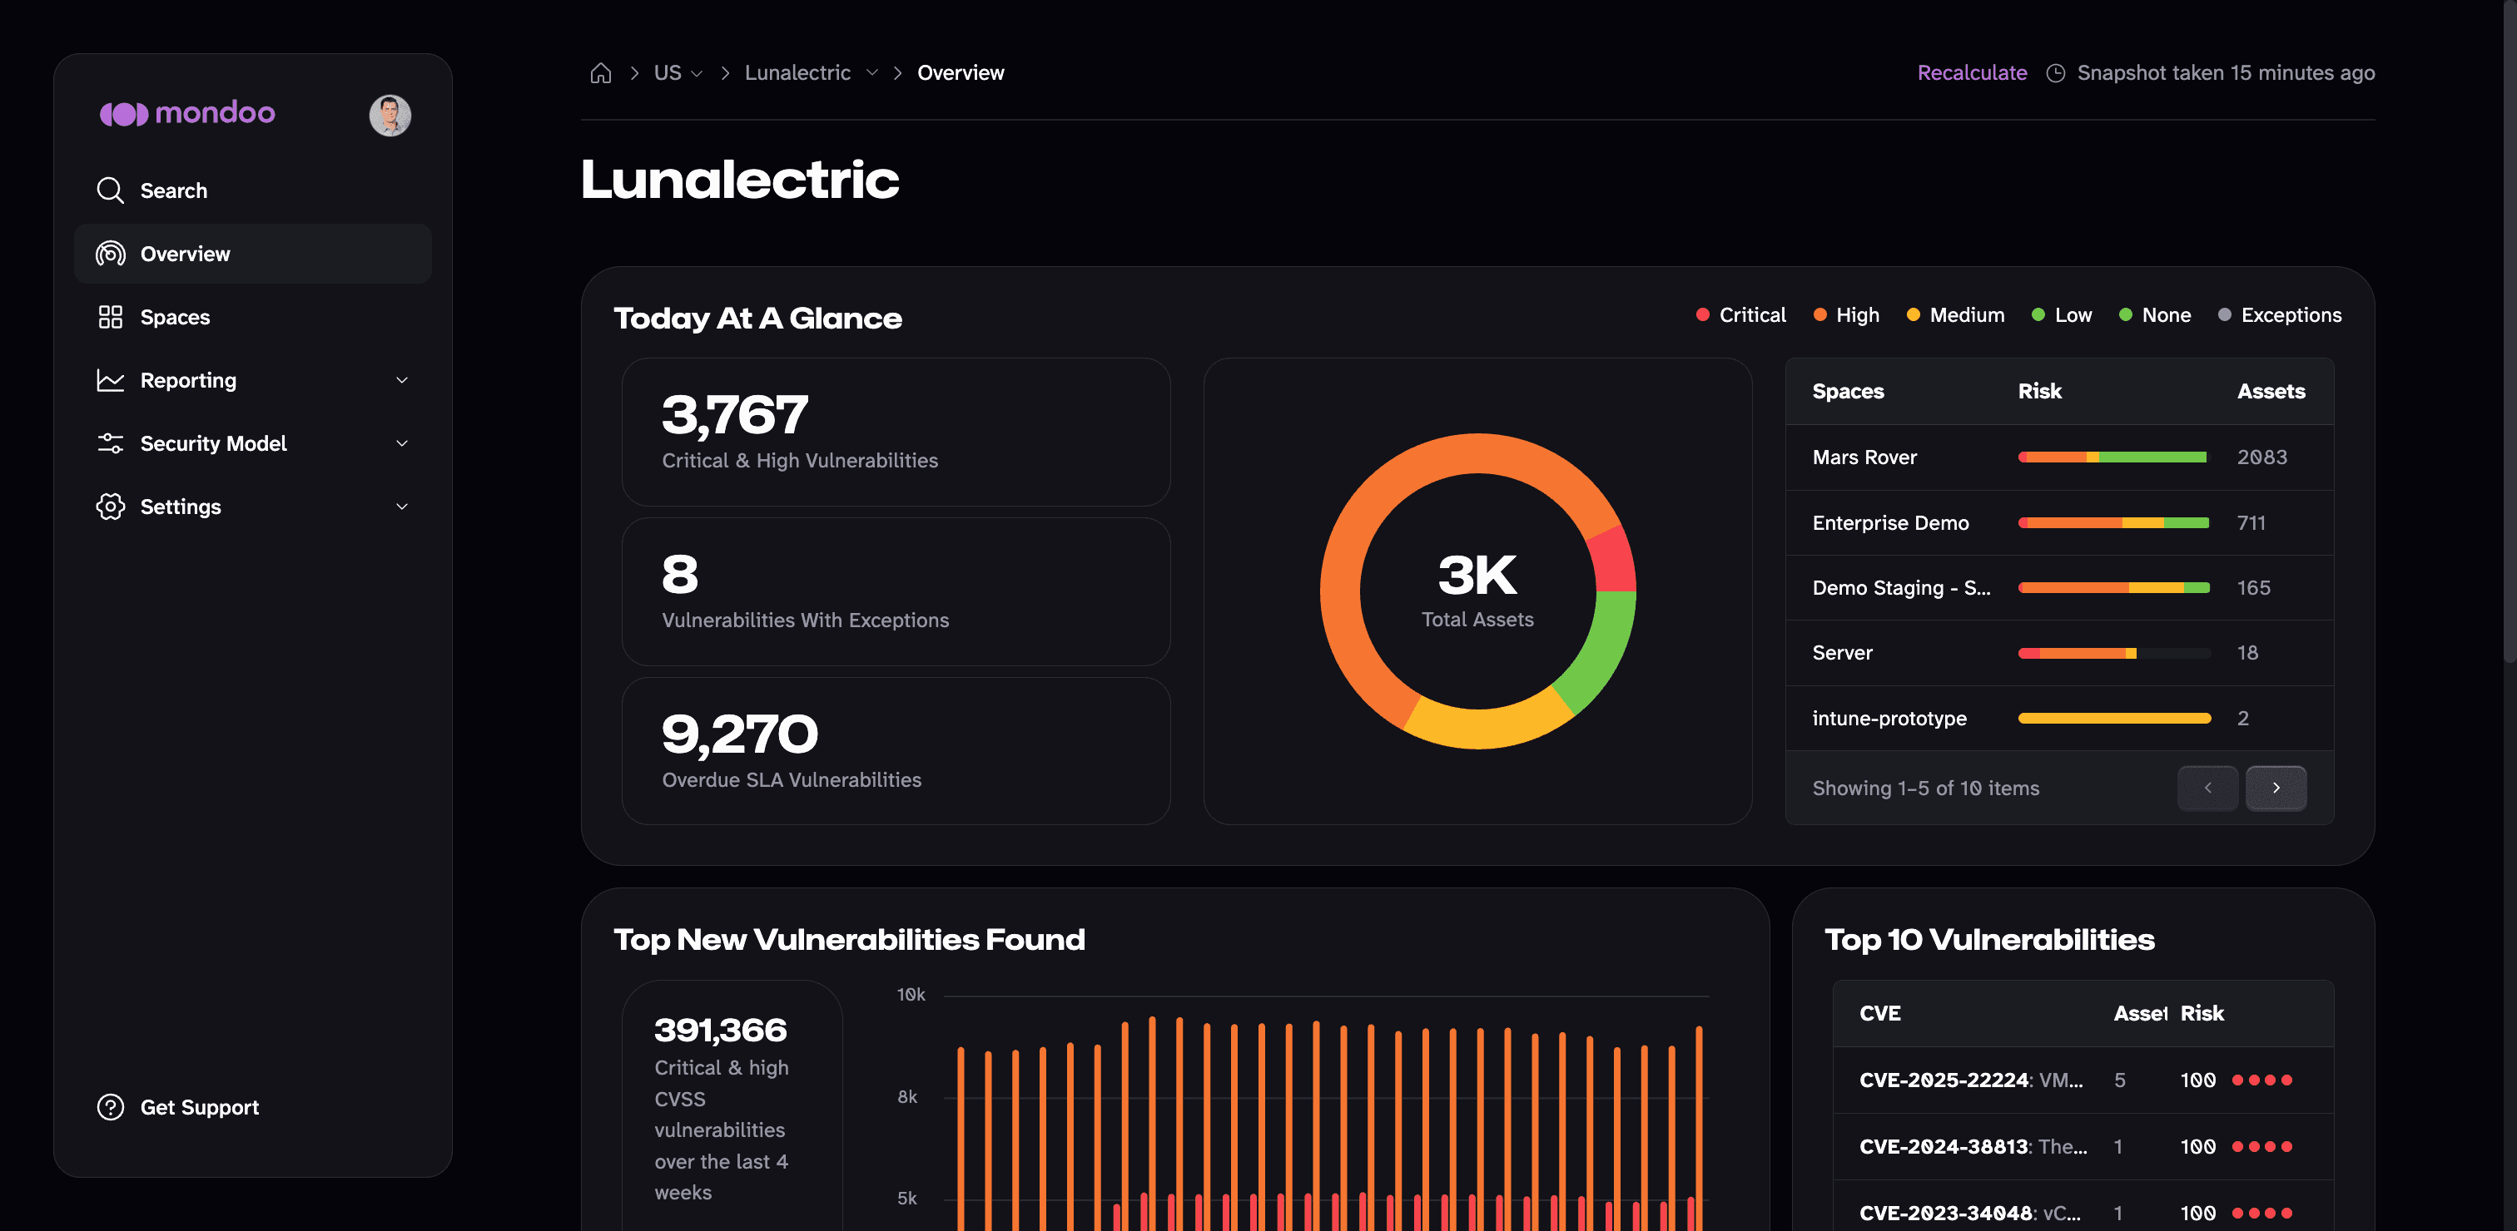Open Overdue SLA Vulnerabilities card
The image size is (2517, 1231).
[896, 752]
